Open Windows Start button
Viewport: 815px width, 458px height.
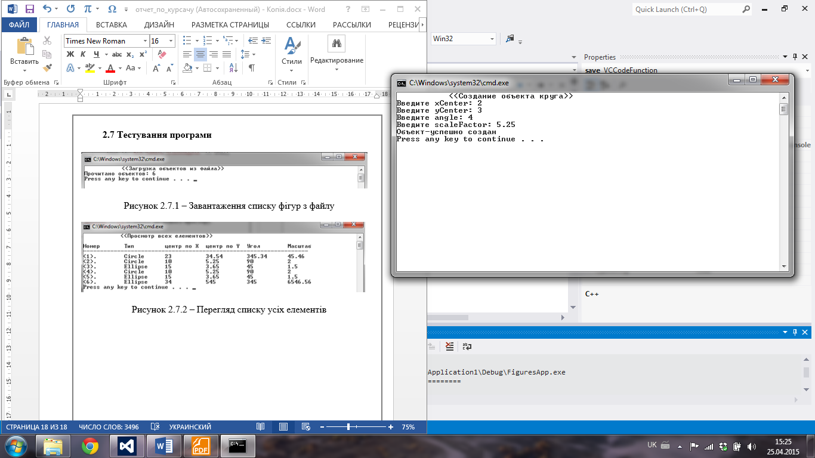point(15,446)
